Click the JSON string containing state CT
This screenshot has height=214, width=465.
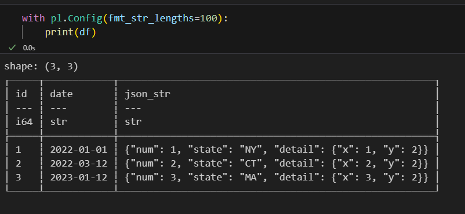[x=277, y=164]
